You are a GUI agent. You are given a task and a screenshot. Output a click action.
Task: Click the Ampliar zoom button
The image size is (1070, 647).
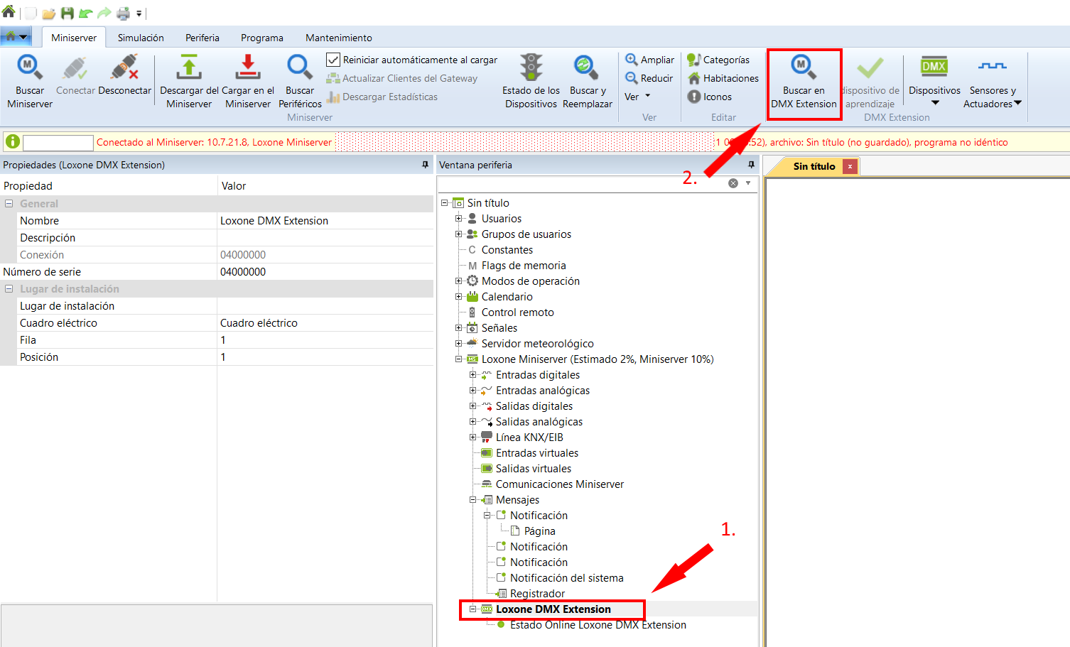[649, 60]
